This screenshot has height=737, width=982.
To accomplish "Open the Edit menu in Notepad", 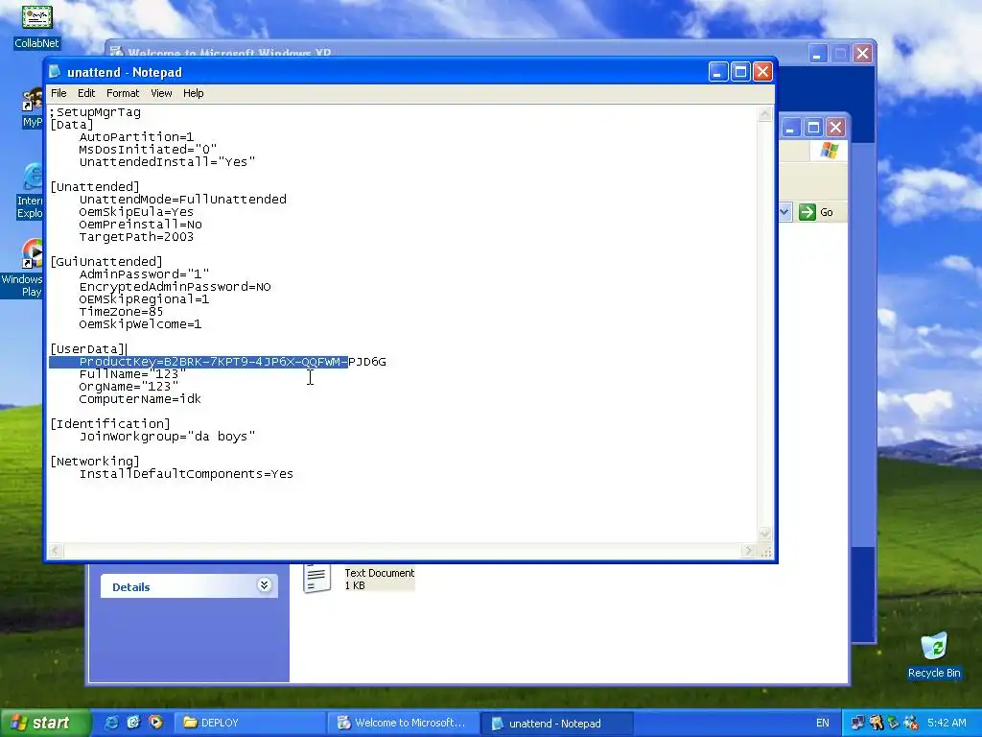I will [85, 93].
